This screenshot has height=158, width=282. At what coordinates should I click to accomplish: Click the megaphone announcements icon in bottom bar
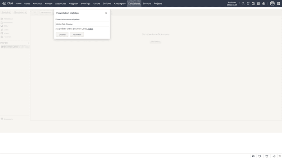(x=253, y=156)
